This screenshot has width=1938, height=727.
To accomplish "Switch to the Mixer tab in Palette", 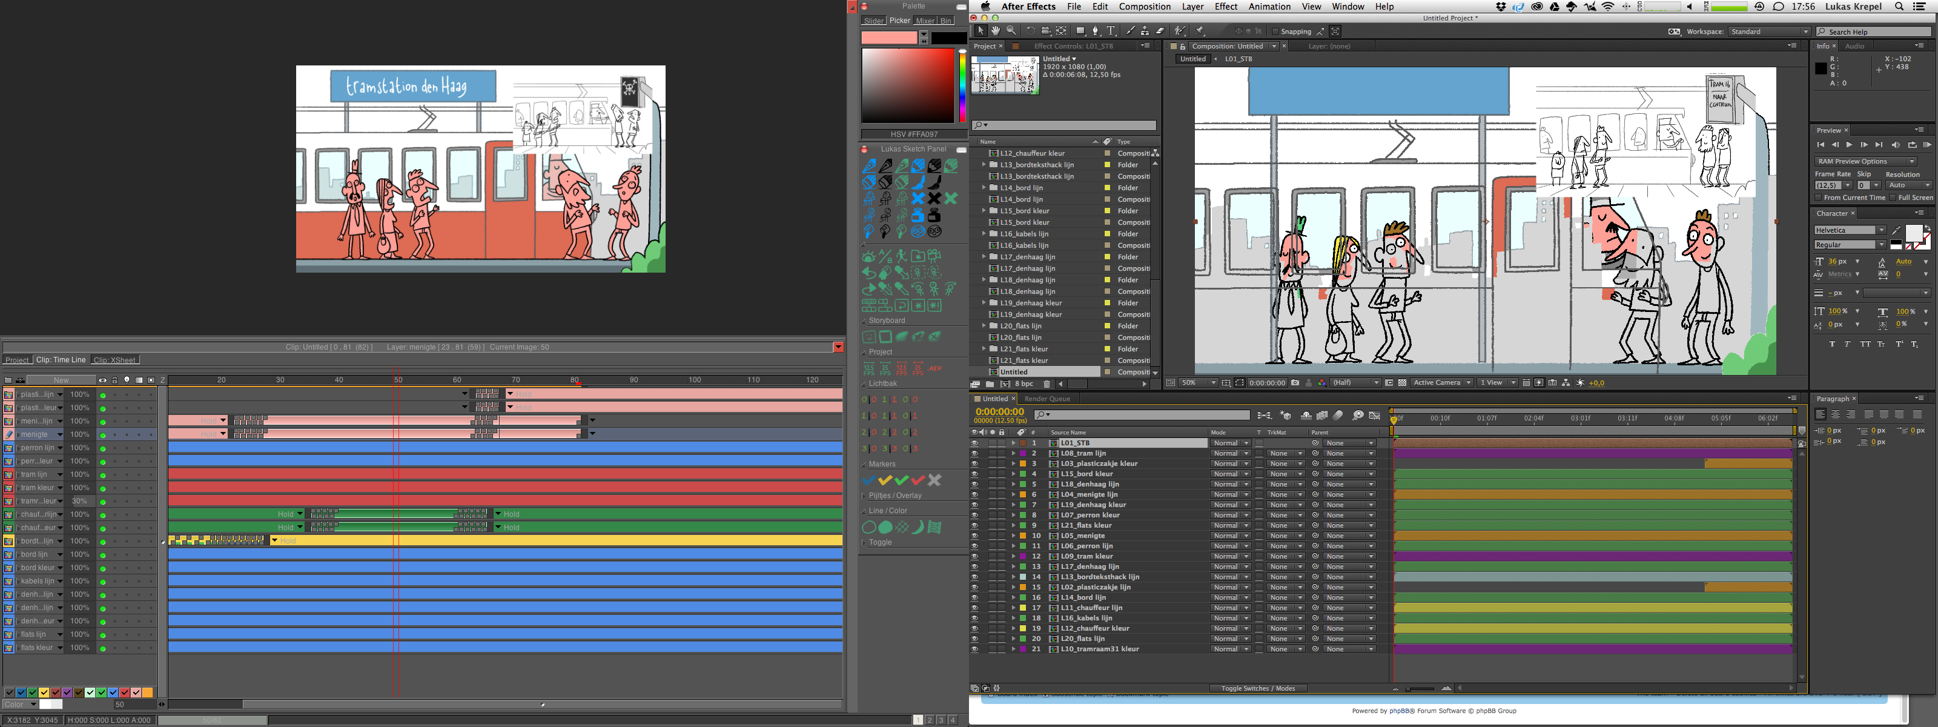I will point(925,21).
